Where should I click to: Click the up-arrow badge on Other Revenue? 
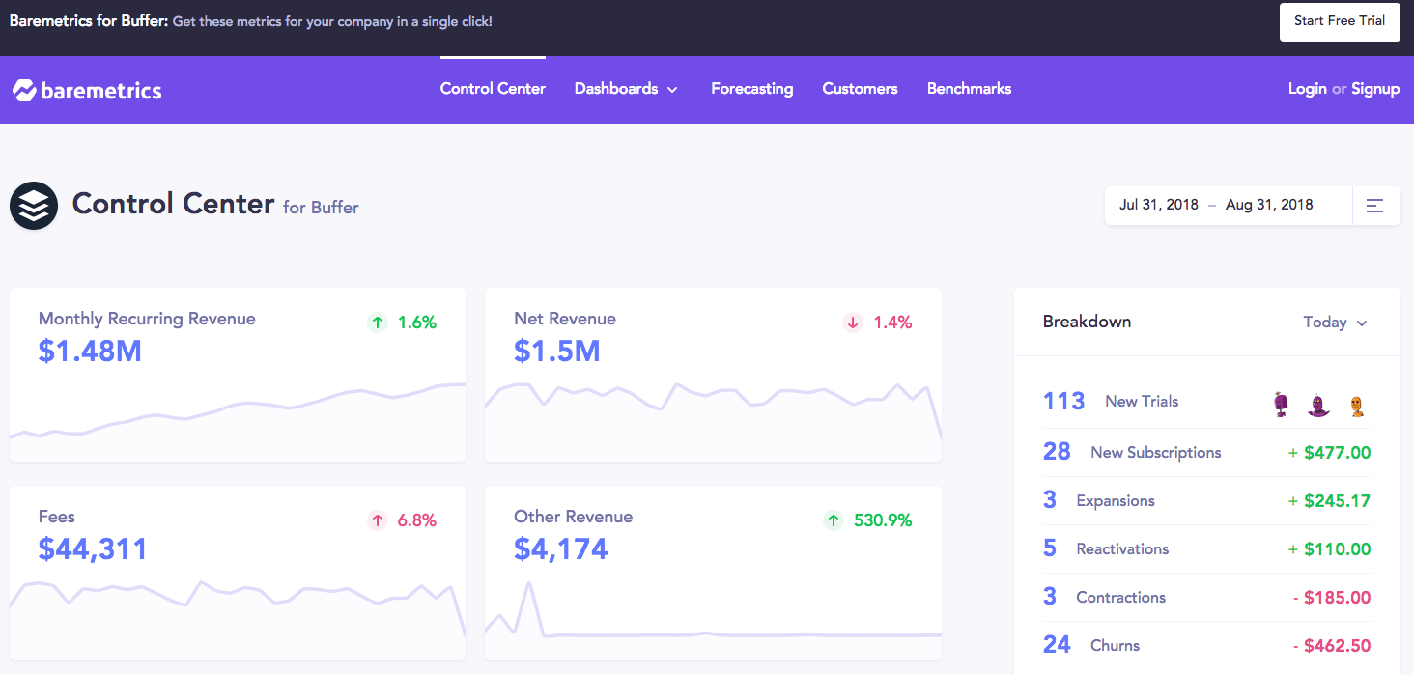click(x=833, y=520)
